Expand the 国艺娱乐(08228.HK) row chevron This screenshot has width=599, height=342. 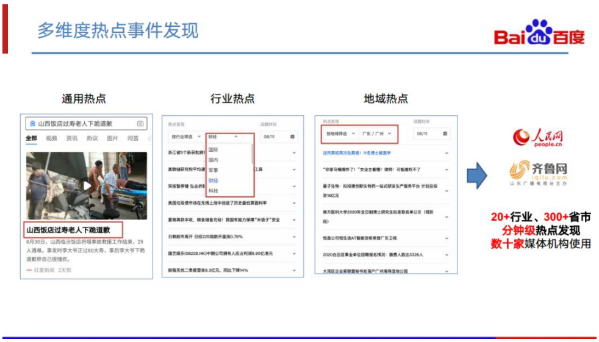(294, 254)
